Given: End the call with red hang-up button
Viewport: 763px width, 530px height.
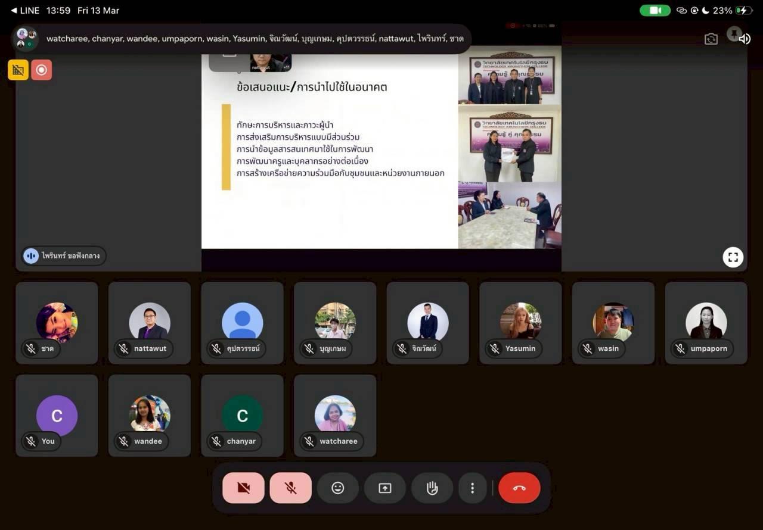Looking at the screenshot, I should 519,488.
